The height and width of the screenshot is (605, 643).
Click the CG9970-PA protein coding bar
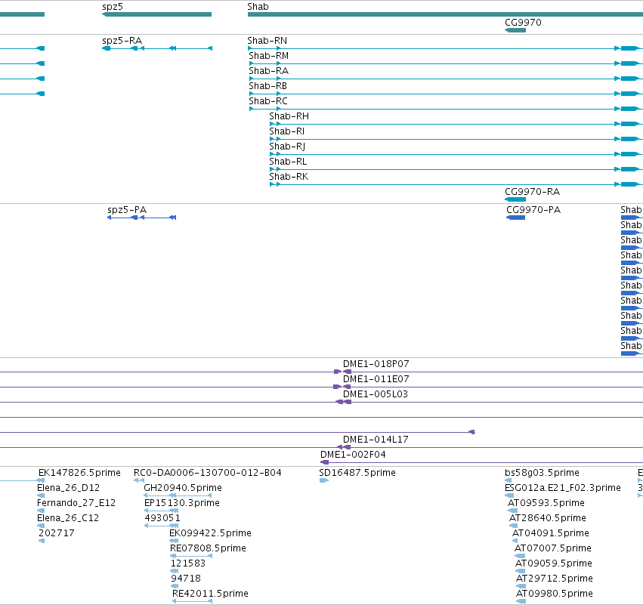516,218
